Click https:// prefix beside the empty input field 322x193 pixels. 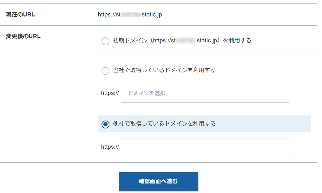(110, 147)
